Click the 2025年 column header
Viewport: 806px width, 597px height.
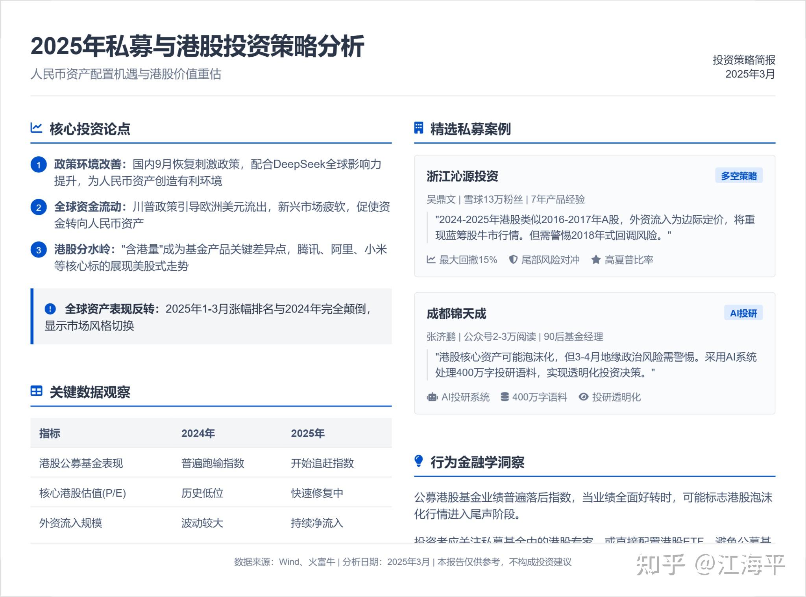pyautogui.click(x=308, y=433)
